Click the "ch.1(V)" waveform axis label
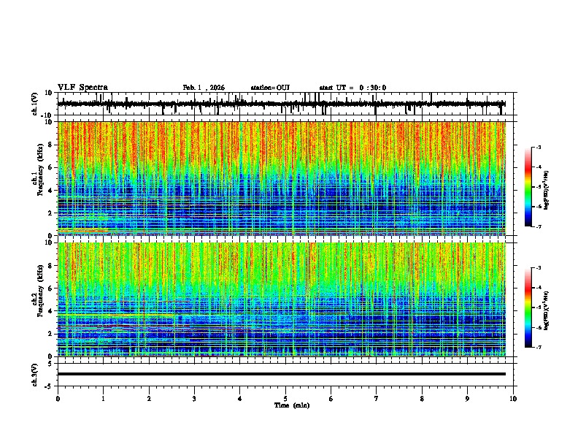Screen dimensions: 578x447 [35, 104]
